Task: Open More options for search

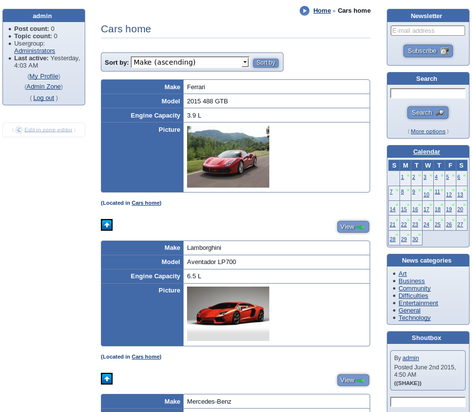Action: point(428,131)
